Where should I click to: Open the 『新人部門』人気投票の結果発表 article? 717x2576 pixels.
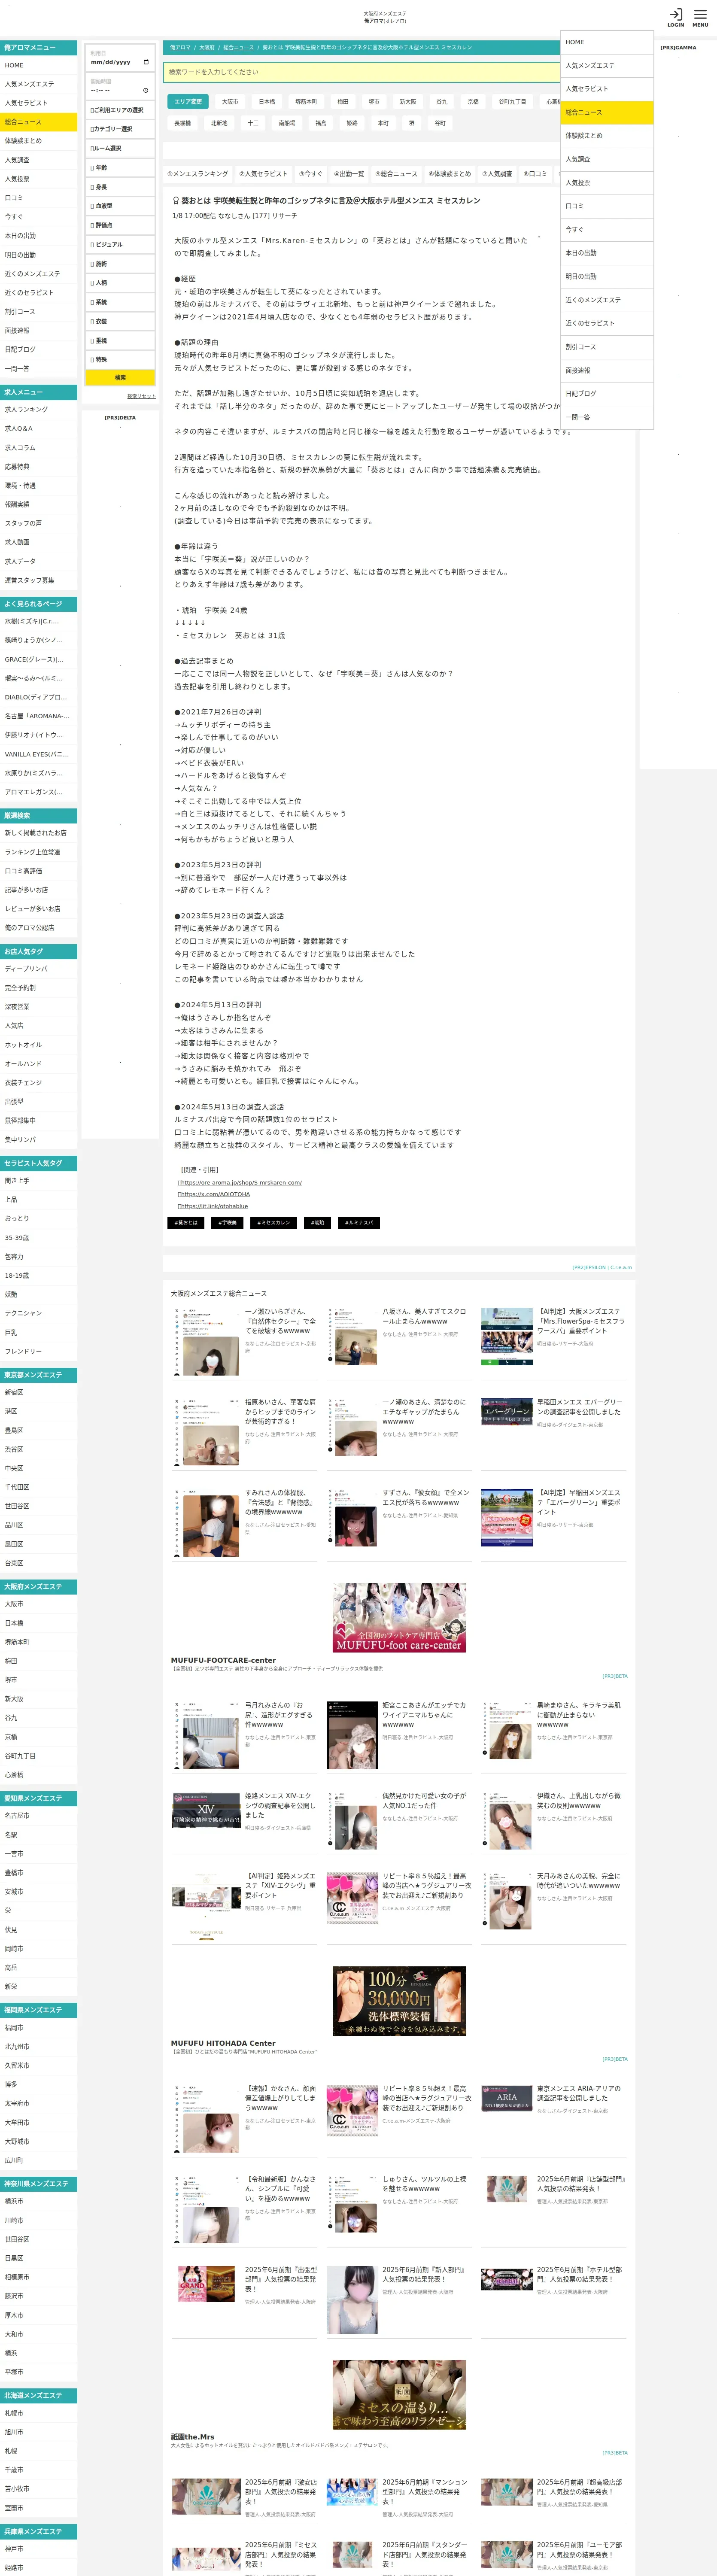point(424,2275)
